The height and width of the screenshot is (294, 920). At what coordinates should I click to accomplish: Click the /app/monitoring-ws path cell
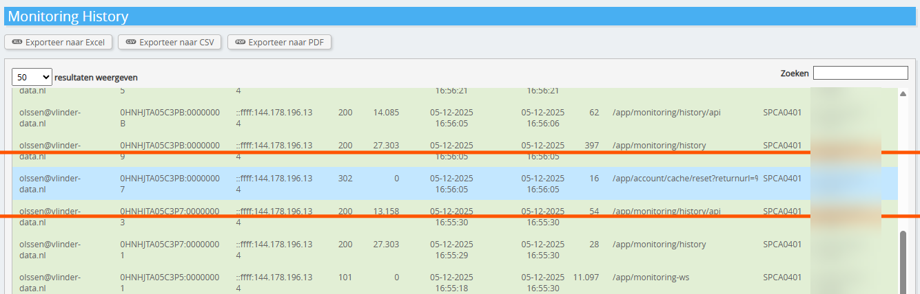pyautogui.click(x=651, y=278)
